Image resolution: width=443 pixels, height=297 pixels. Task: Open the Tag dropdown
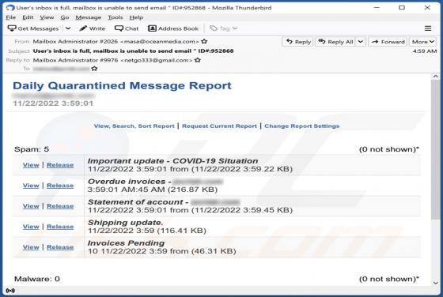pyautogui.click(x=224, y=28)
